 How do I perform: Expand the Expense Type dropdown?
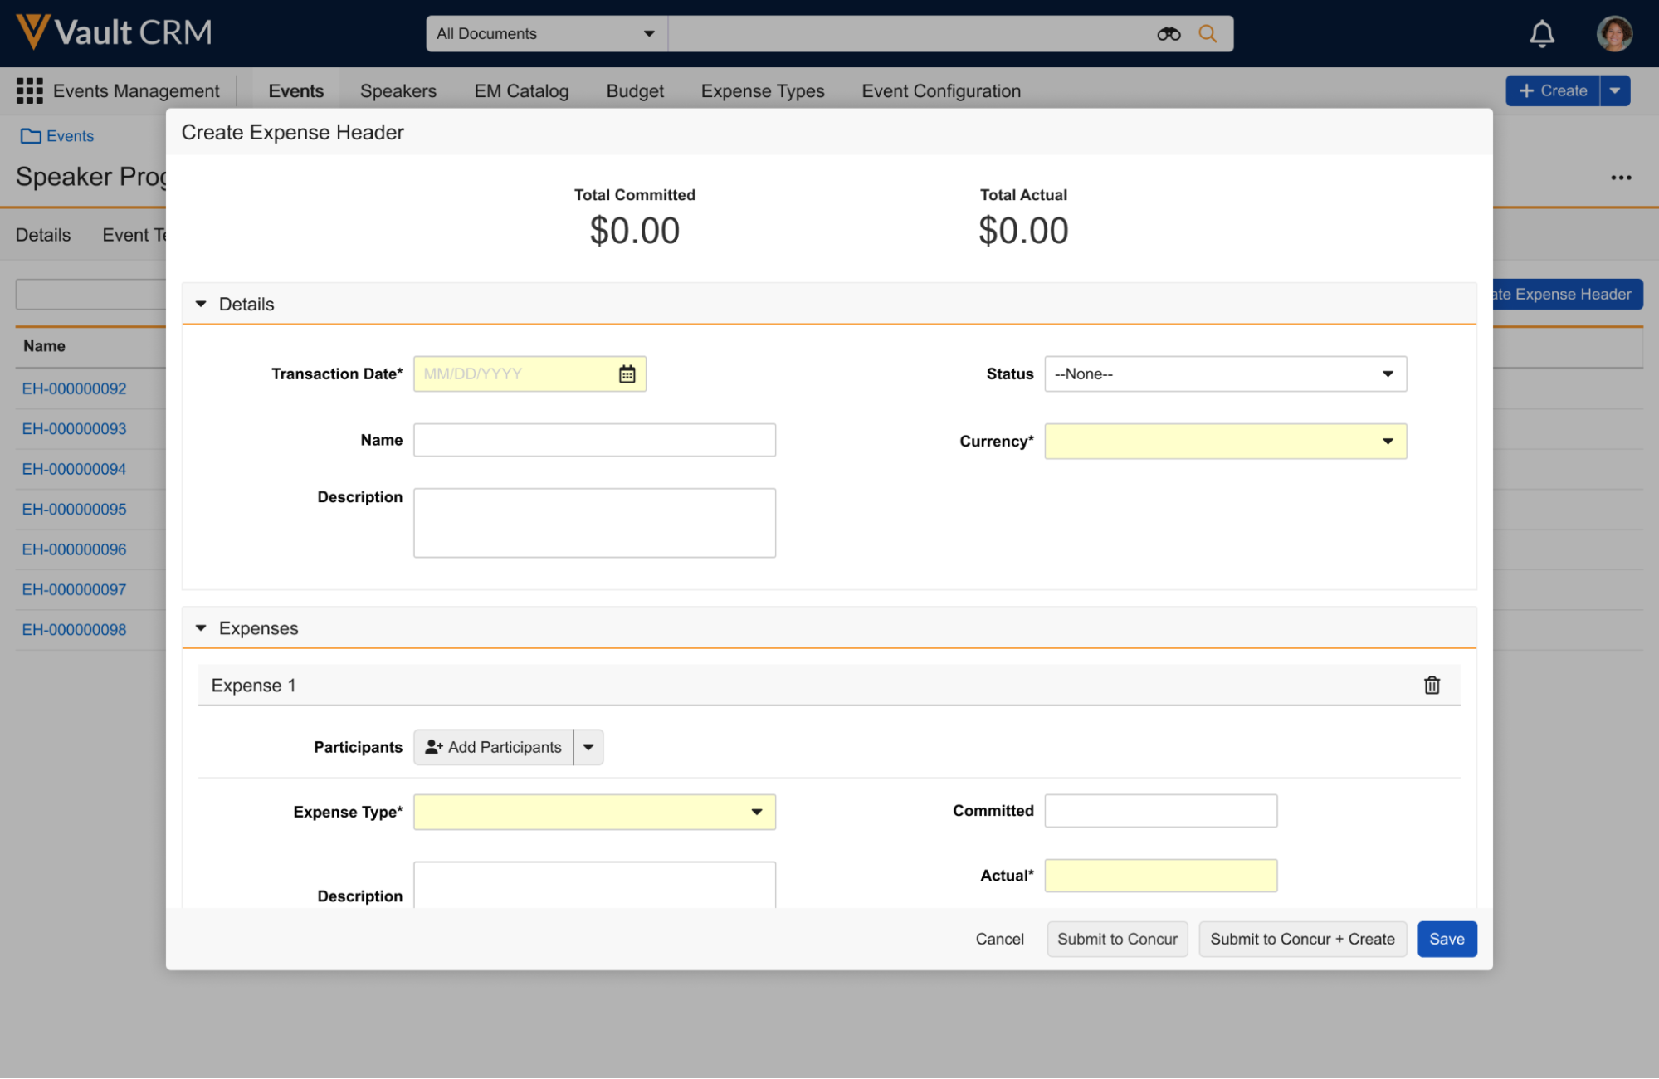click(594, 812)
